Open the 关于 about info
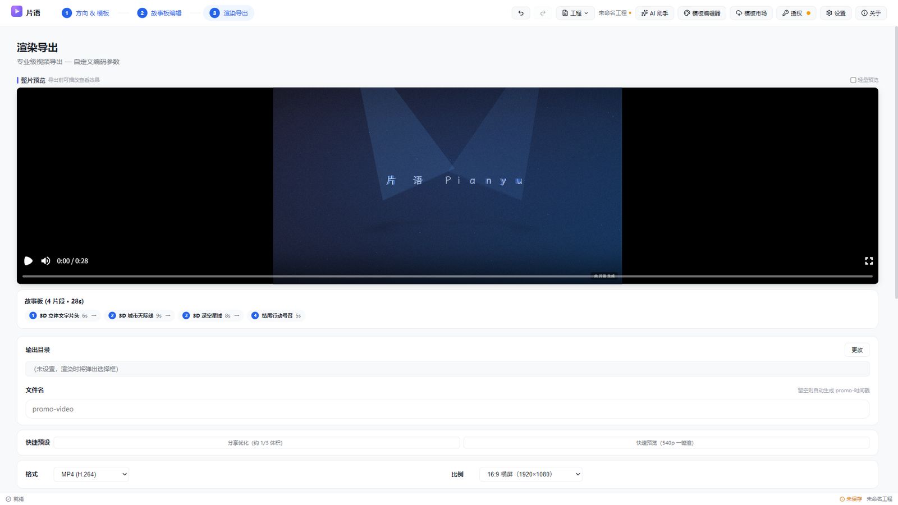This screenshot has width=898, height=505. [871, 13]
